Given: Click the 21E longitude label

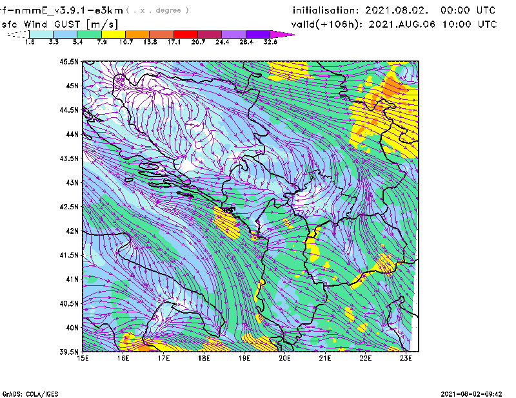Looking at the screenshot, I should 325,358.
